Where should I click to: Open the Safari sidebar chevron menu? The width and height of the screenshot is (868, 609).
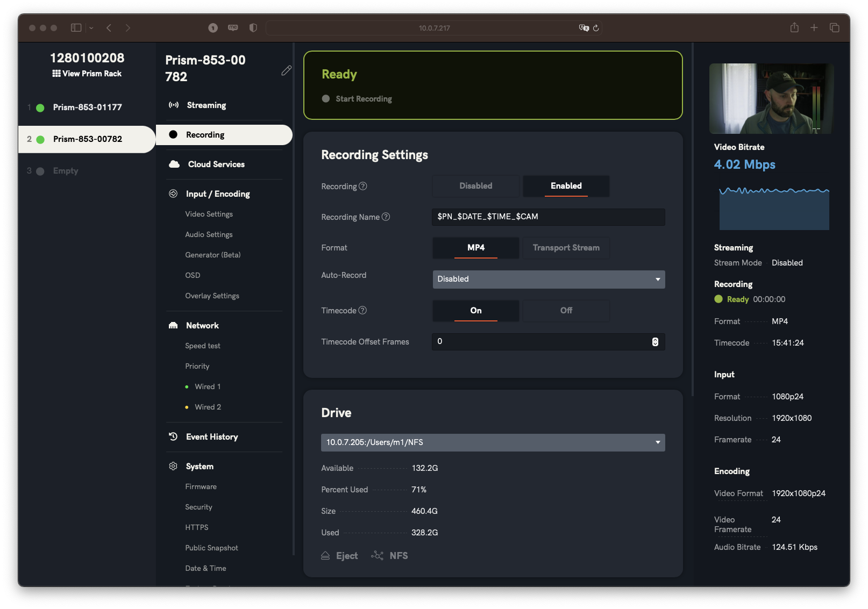[91, 28]
